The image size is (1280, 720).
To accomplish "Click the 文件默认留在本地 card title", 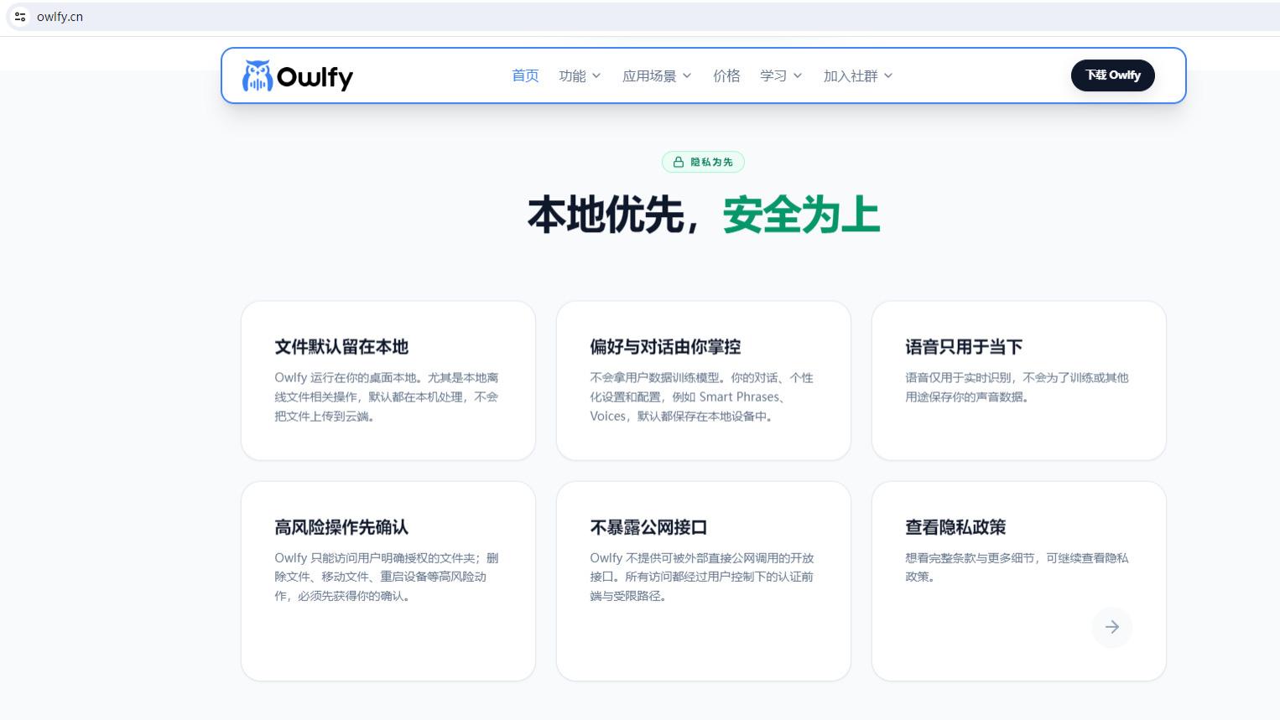I will 341,347.
